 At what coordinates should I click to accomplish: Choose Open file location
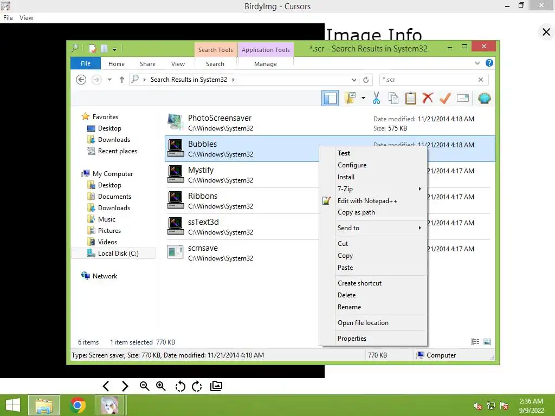(373, 323)
